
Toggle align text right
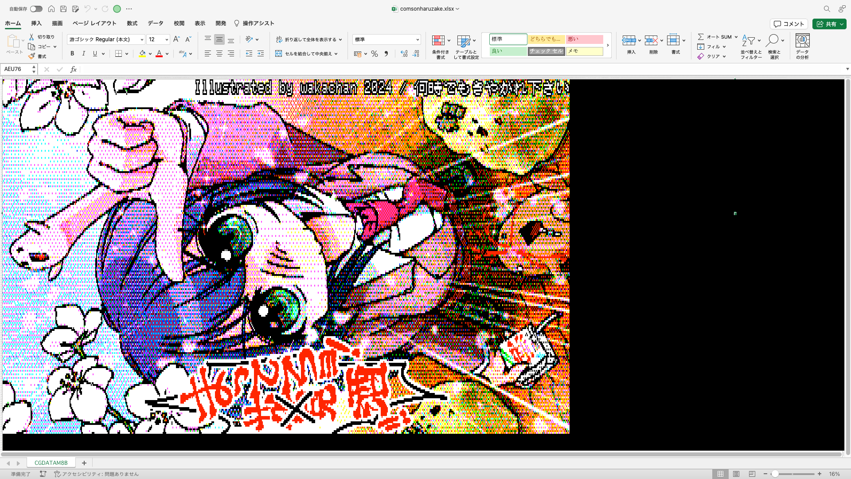231,54
